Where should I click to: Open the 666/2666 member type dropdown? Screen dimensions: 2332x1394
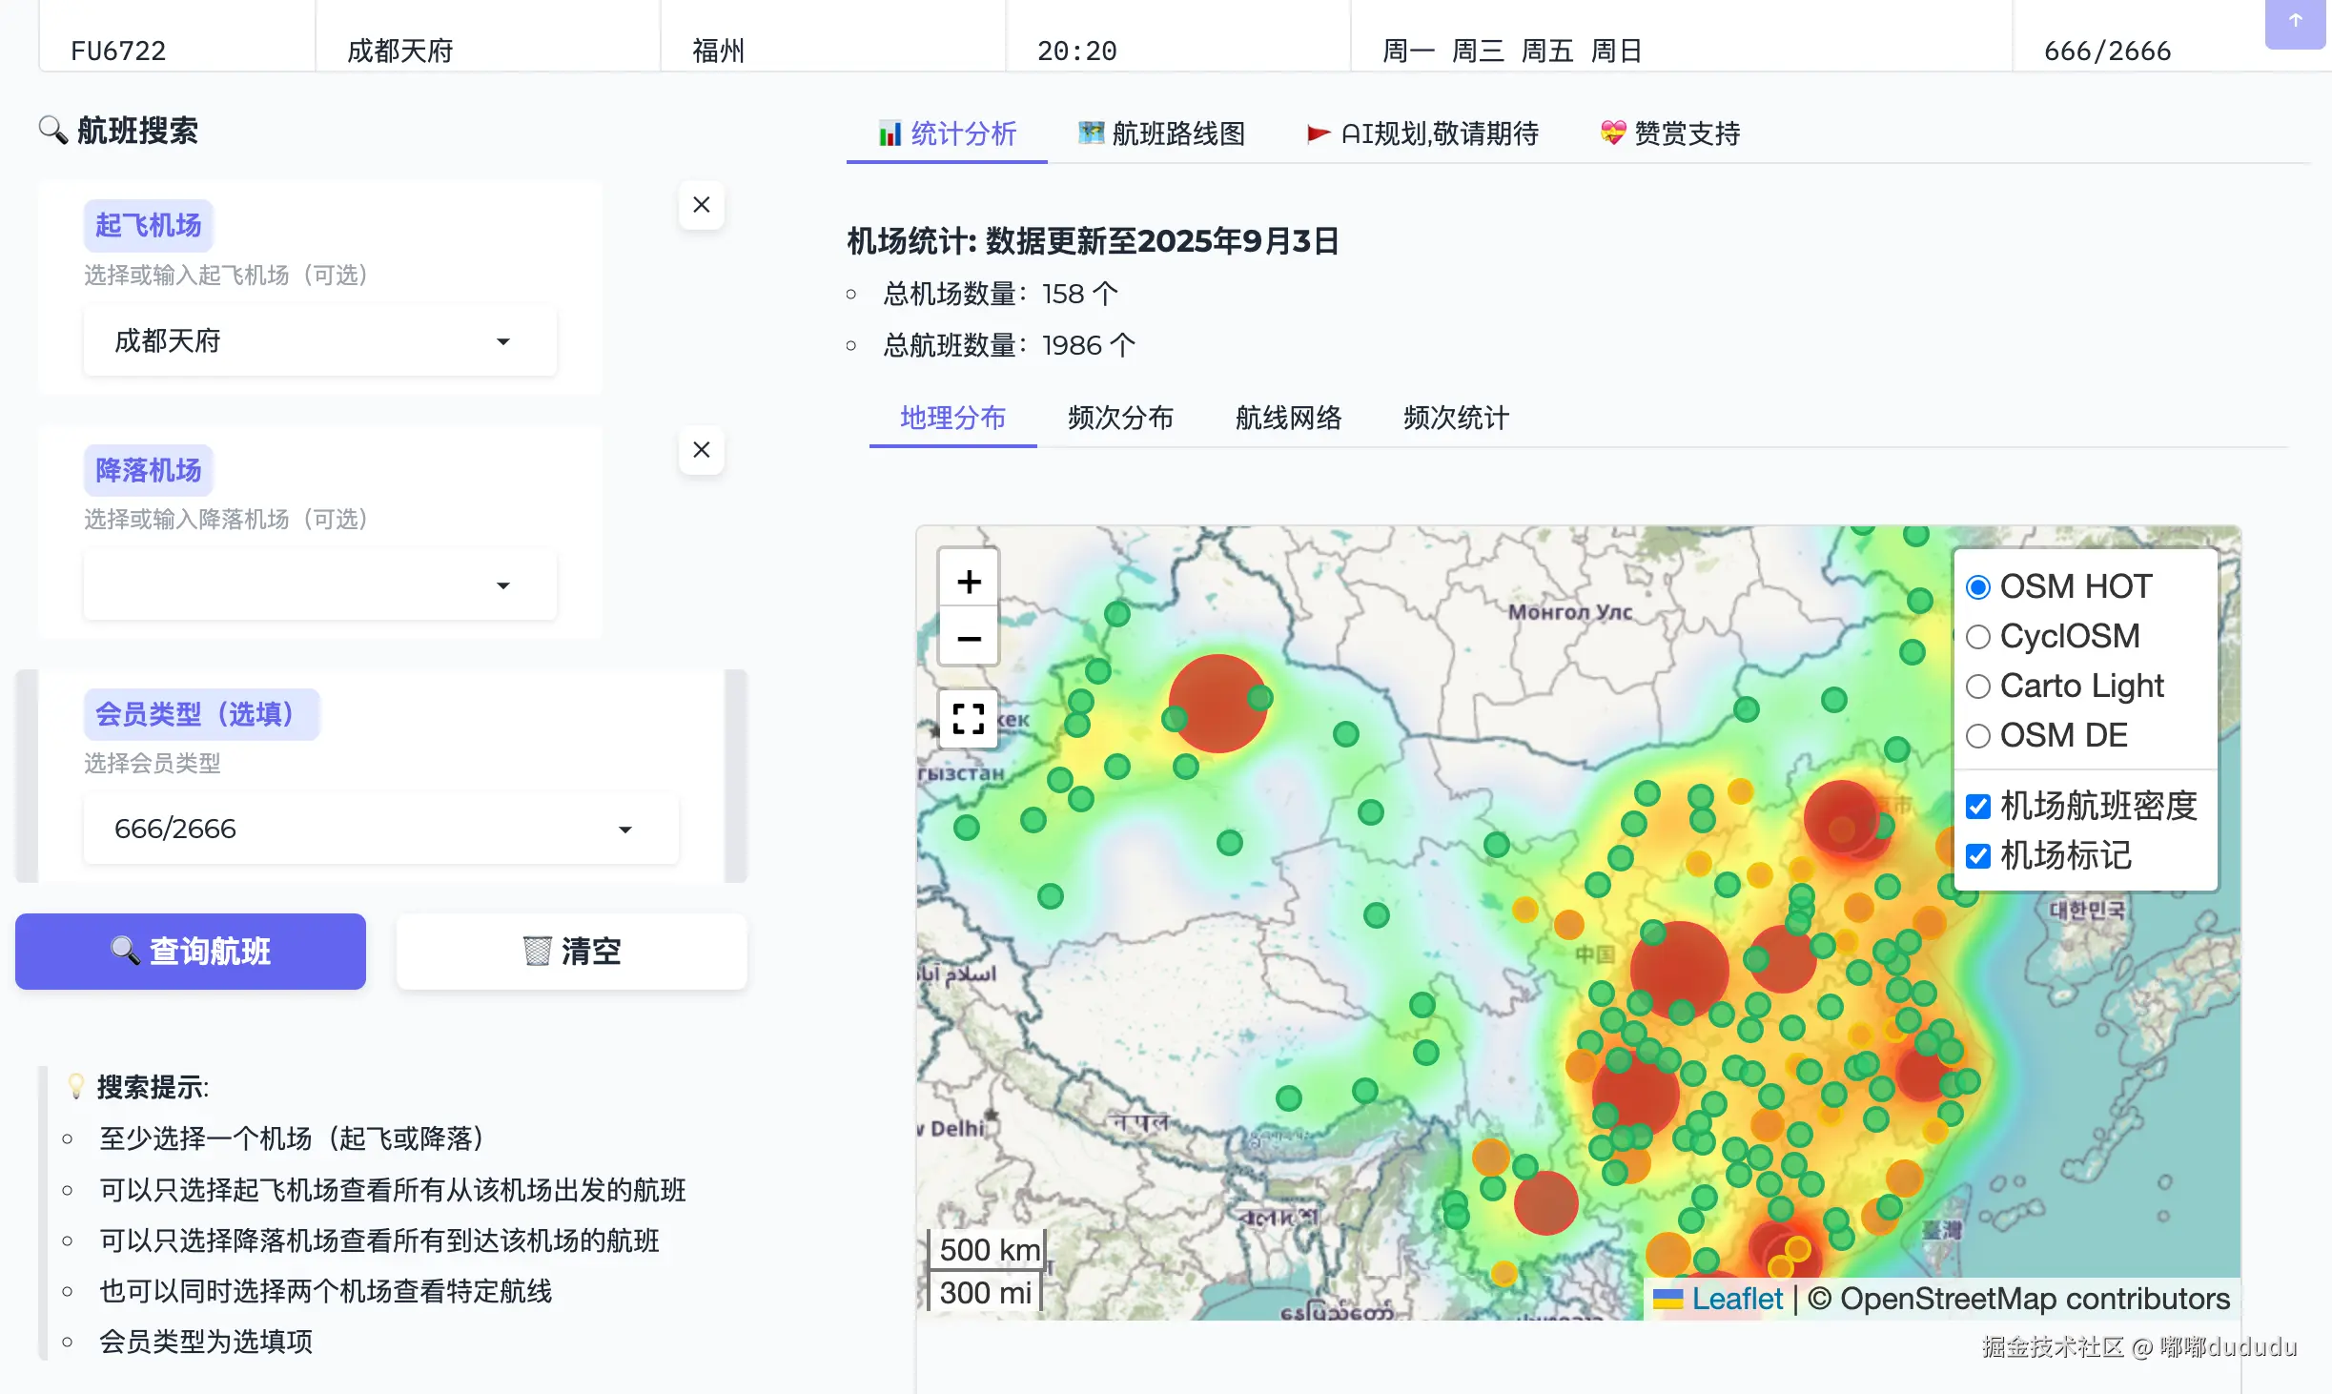pos(381,830)
